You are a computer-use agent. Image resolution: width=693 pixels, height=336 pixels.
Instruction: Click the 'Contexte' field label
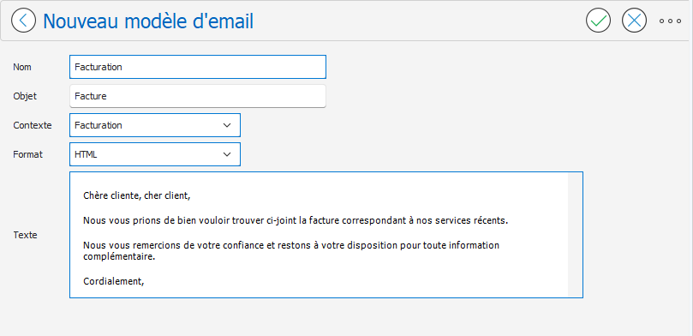[33, 125]
